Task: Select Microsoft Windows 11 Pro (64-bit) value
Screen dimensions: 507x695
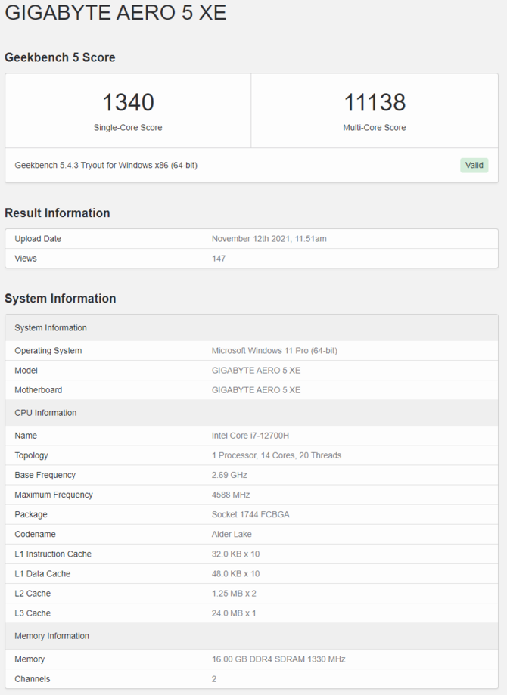Action: (275, 351)
